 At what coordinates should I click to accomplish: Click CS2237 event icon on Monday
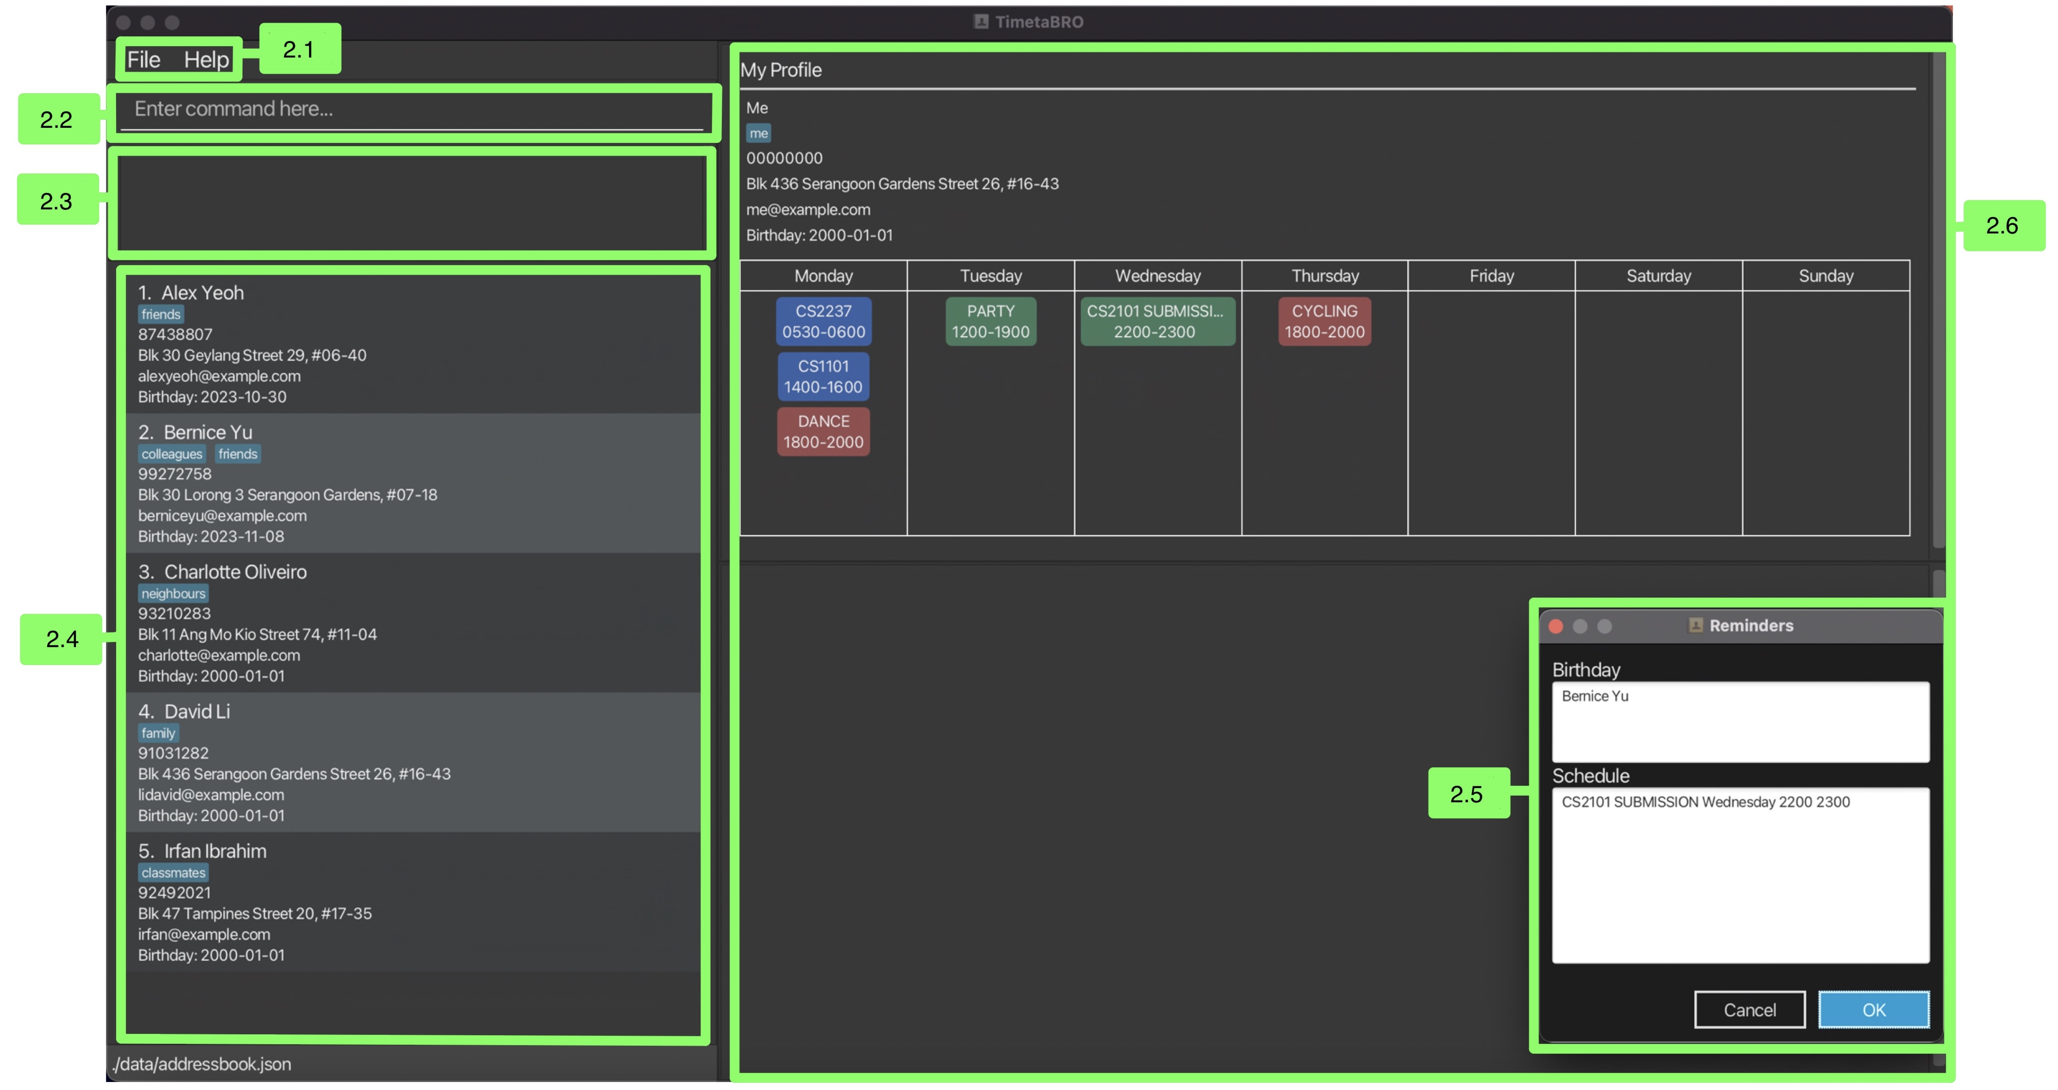(x=822, y=321)
